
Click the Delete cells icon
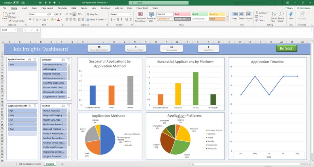coord(242,14)
